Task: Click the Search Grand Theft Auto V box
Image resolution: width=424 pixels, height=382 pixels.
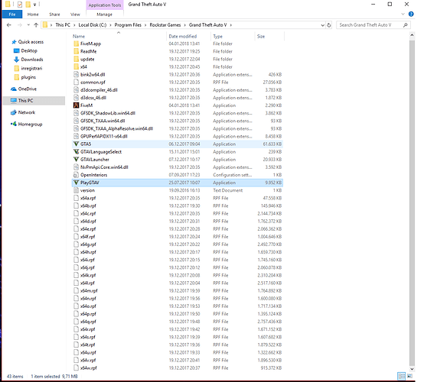Action: pyautogui.click(x=373, y=25)
